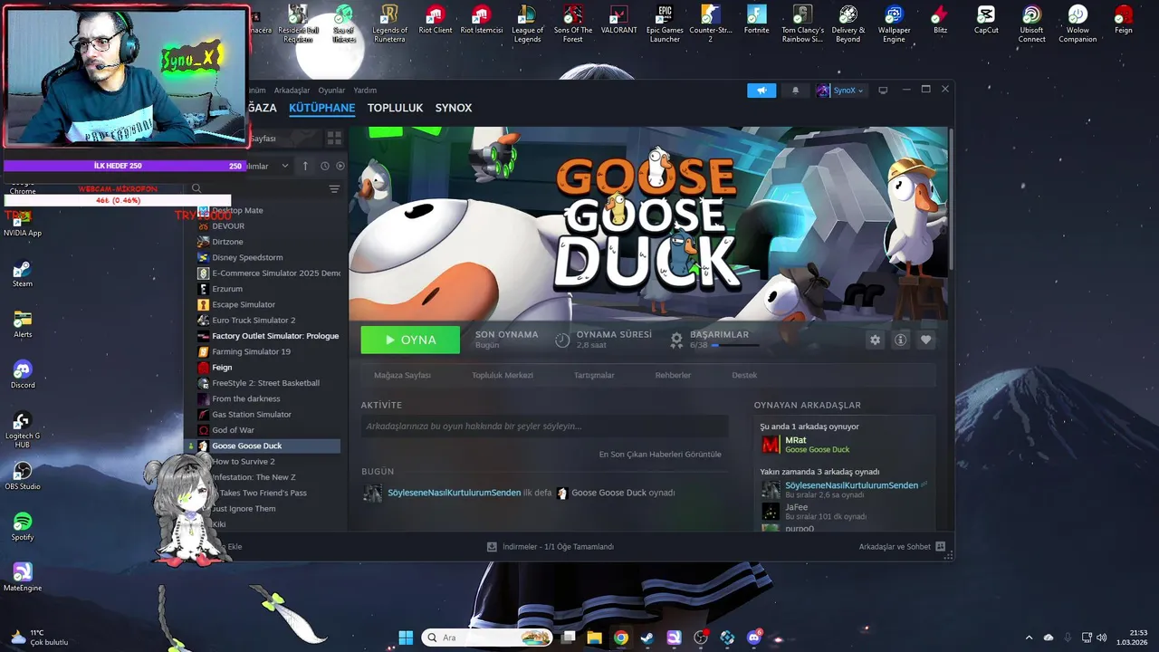Click the activity comment input field
Image resolution: width=1159 pixels, height=652 pixels.
pos(544,426)
